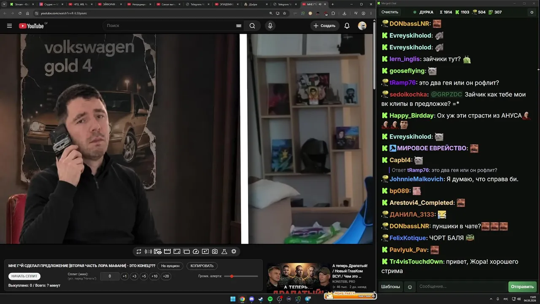Screen dimensions: 540x304
Task: Open Steam from the taskbar
Action: [261, 299]
